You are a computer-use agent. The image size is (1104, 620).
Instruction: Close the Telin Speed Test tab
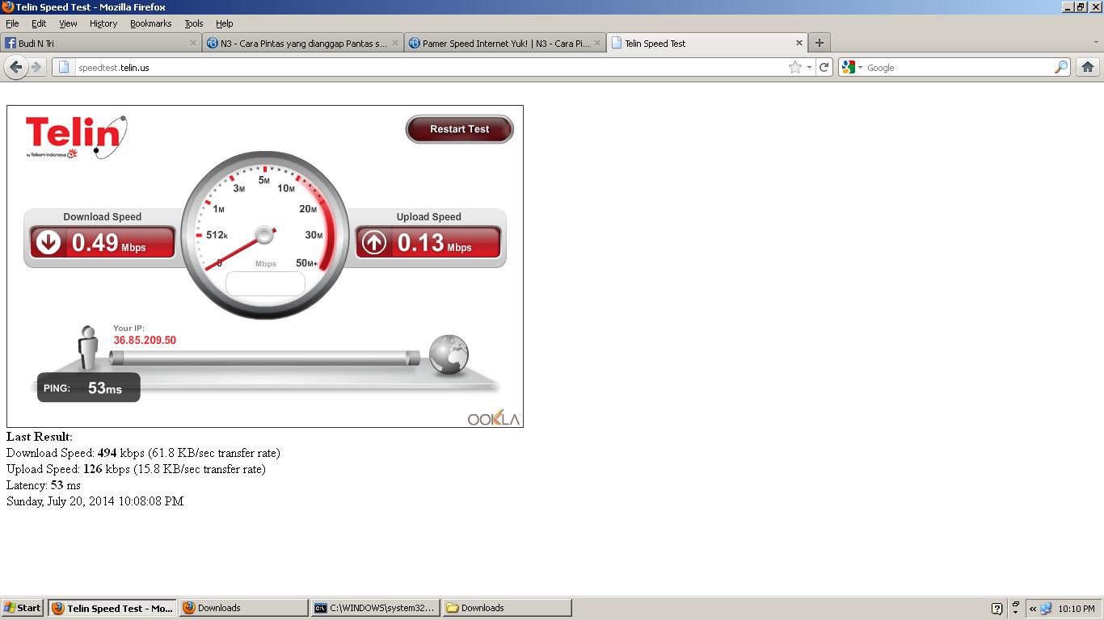click(799, 43)
